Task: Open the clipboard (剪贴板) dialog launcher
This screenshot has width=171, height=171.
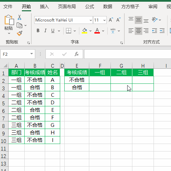Action: (x=28, y=43)
